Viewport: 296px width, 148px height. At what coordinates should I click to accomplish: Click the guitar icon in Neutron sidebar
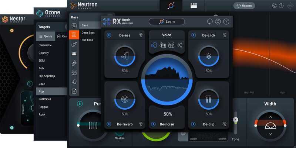[x=74, y=44]
